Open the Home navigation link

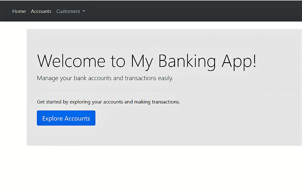(x=19, y=11)
